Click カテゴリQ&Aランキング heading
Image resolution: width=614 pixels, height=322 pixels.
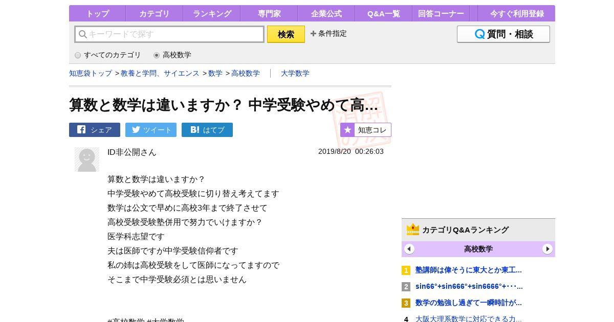pyautogui.click(x=466, y=230)
